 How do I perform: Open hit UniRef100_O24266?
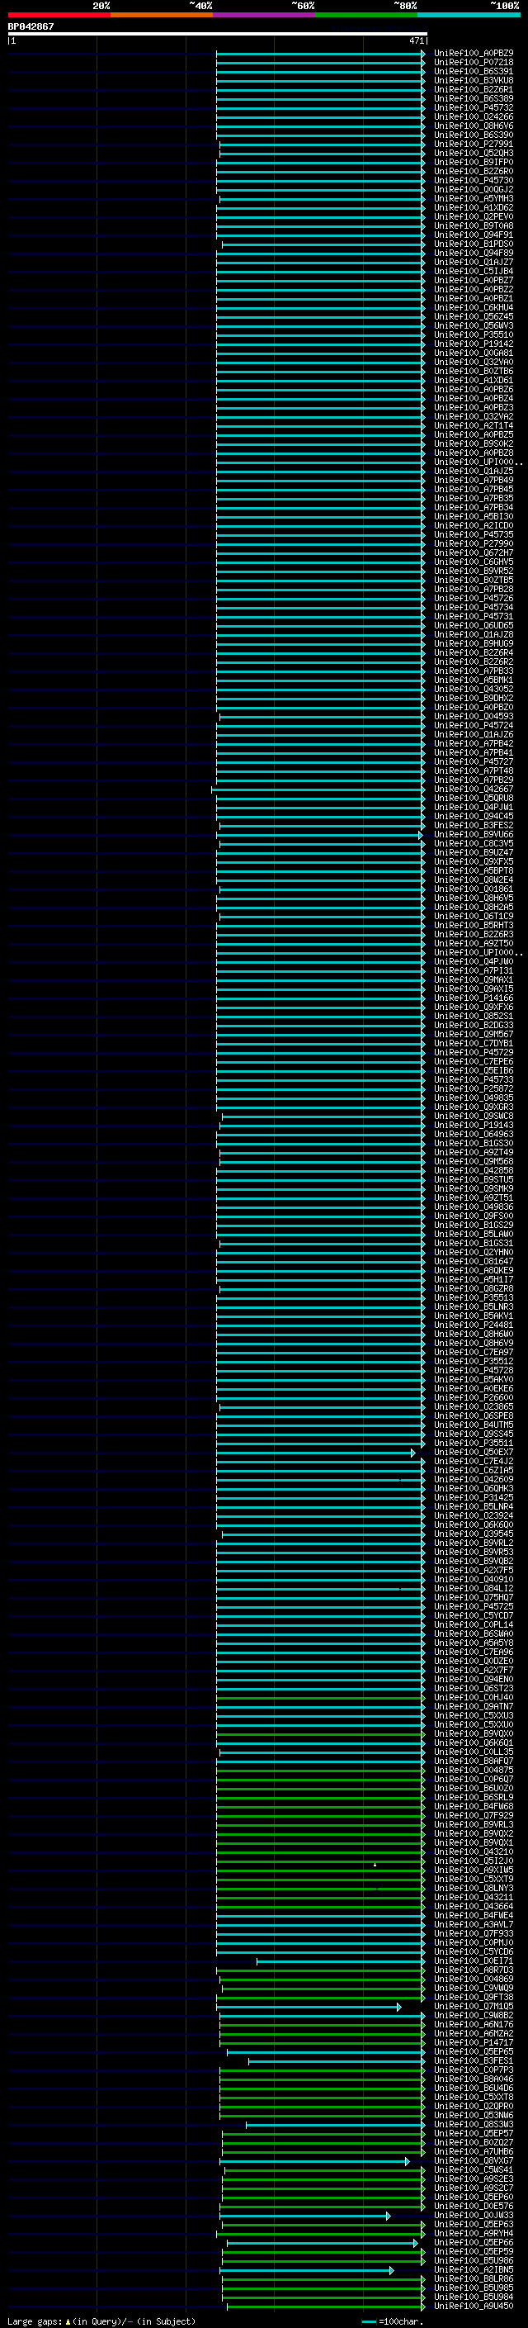[474, 116]
